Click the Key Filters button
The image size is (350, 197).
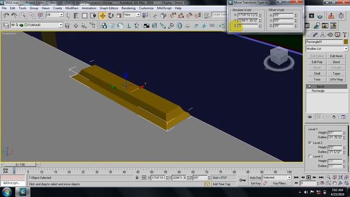pos(280,183)
